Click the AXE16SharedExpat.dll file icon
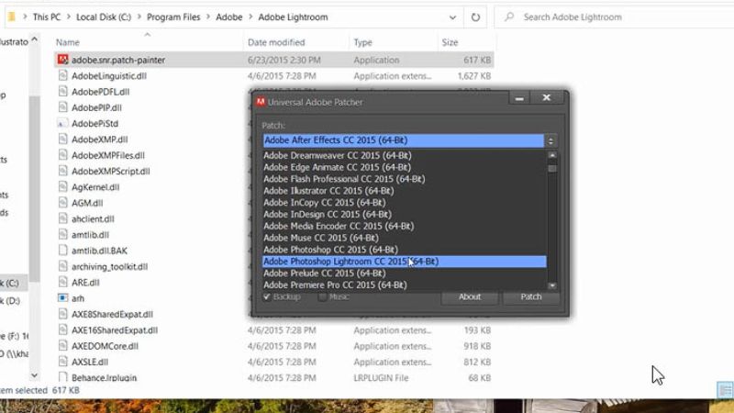Viewport: 734px width, 413px height. [x=62, y=330]
